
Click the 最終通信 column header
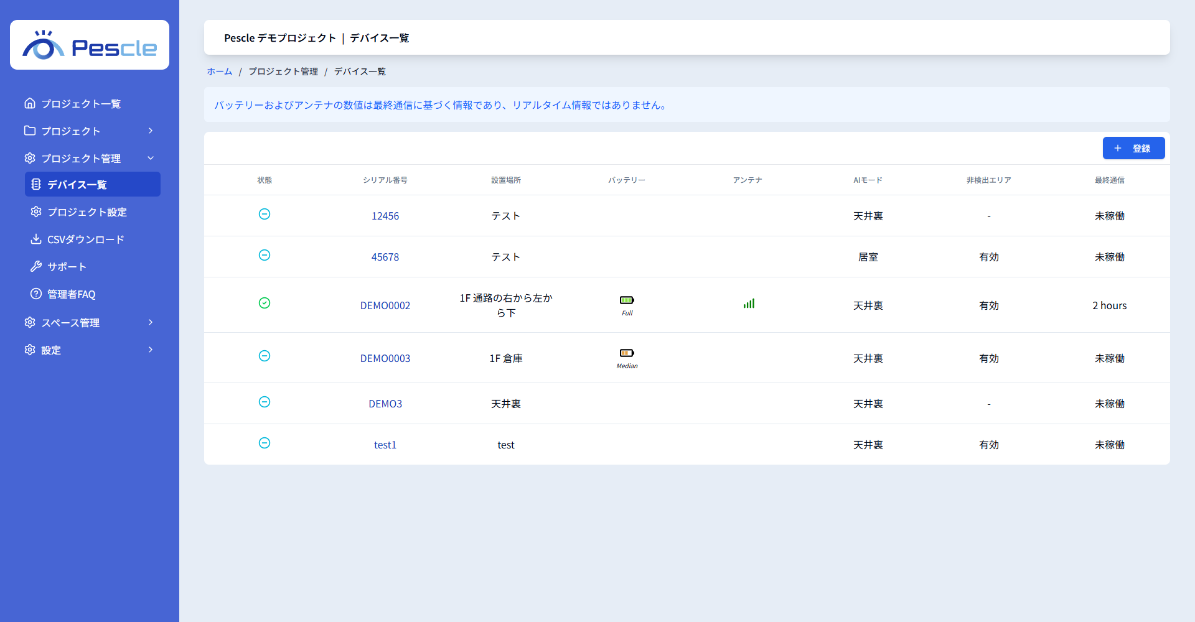(1110, 180)
